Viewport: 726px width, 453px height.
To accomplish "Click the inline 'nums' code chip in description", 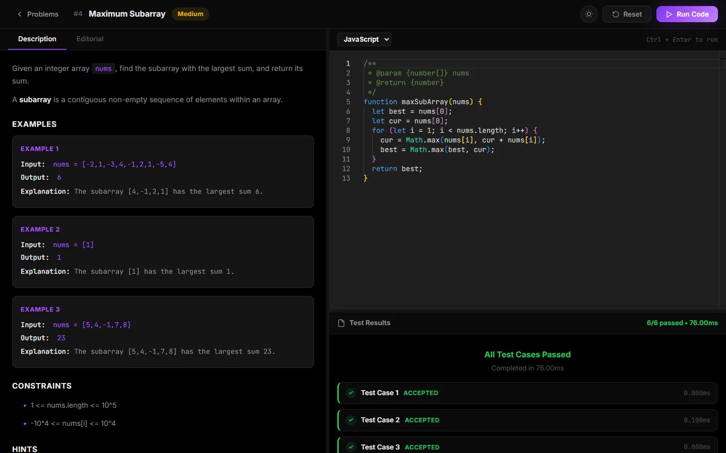I will coord(103,69).
